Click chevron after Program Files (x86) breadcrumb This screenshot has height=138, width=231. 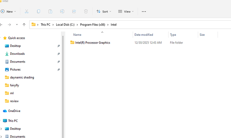[108, 25]
